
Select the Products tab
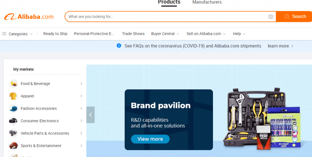click(x=169, y=2)
